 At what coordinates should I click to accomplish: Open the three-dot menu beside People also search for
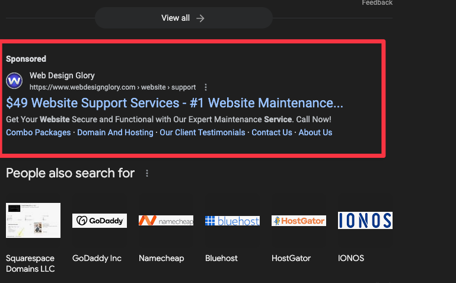(x=147, y=173)
